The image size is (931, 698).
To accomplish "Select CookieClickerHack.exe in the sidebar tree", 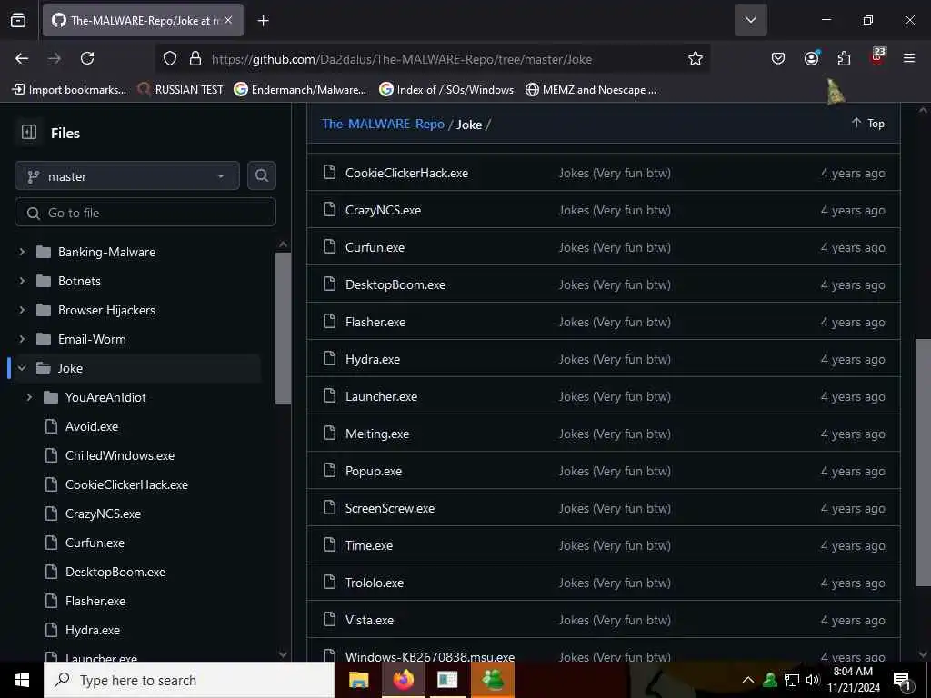I will [x=125, y=484].
